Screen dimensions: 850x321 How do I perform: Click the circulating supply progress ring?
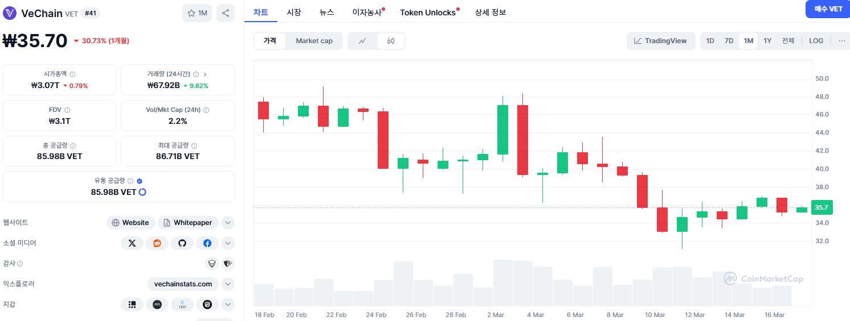[x=142, y=192]
